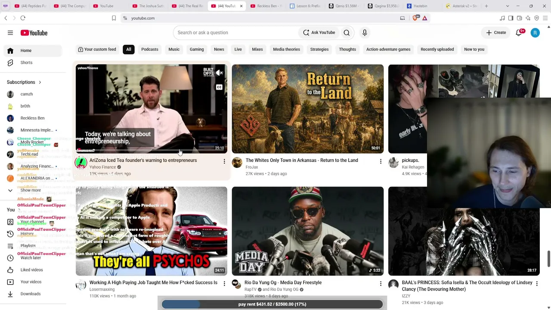Viewport: 551px width, 310px height.
Task: Select the Live filter chip
Action: click(238, 50)
